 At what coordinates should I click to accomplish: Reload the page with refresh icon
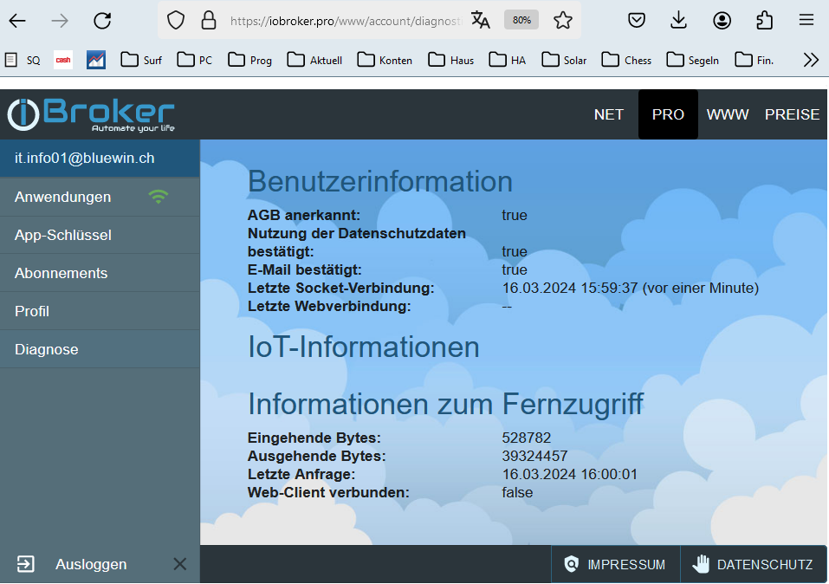pyautogui.click(x=102, y=21)
